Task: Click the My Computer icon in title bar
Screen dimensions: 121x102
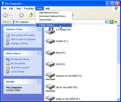Action: pyautogui.click(x=3, y=3)
